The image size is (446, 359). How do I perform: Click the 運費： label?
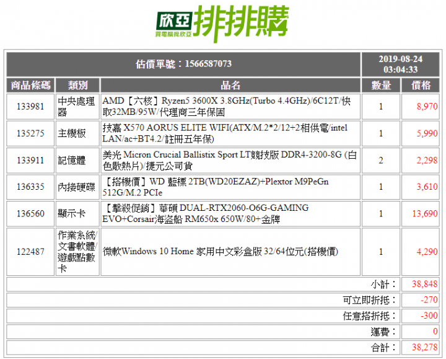click(x=383, y=332)
